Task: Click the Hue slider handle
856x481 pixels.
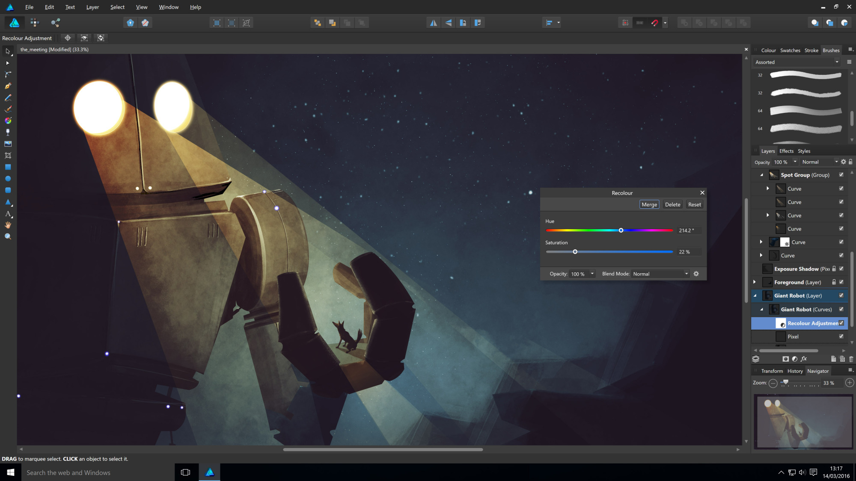Action: tap(621, 230)
